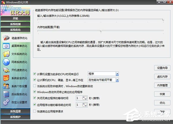Click the 系统个性设置 users icon

6,86
